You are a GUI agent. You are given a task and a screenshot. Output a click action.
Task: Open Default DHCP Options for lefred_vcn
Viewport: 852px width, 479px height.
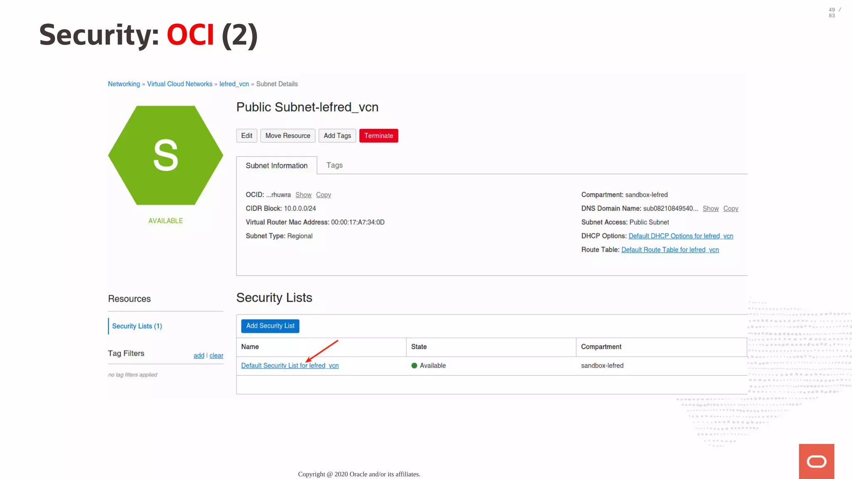pyautogui.click(x=681, y=236)
